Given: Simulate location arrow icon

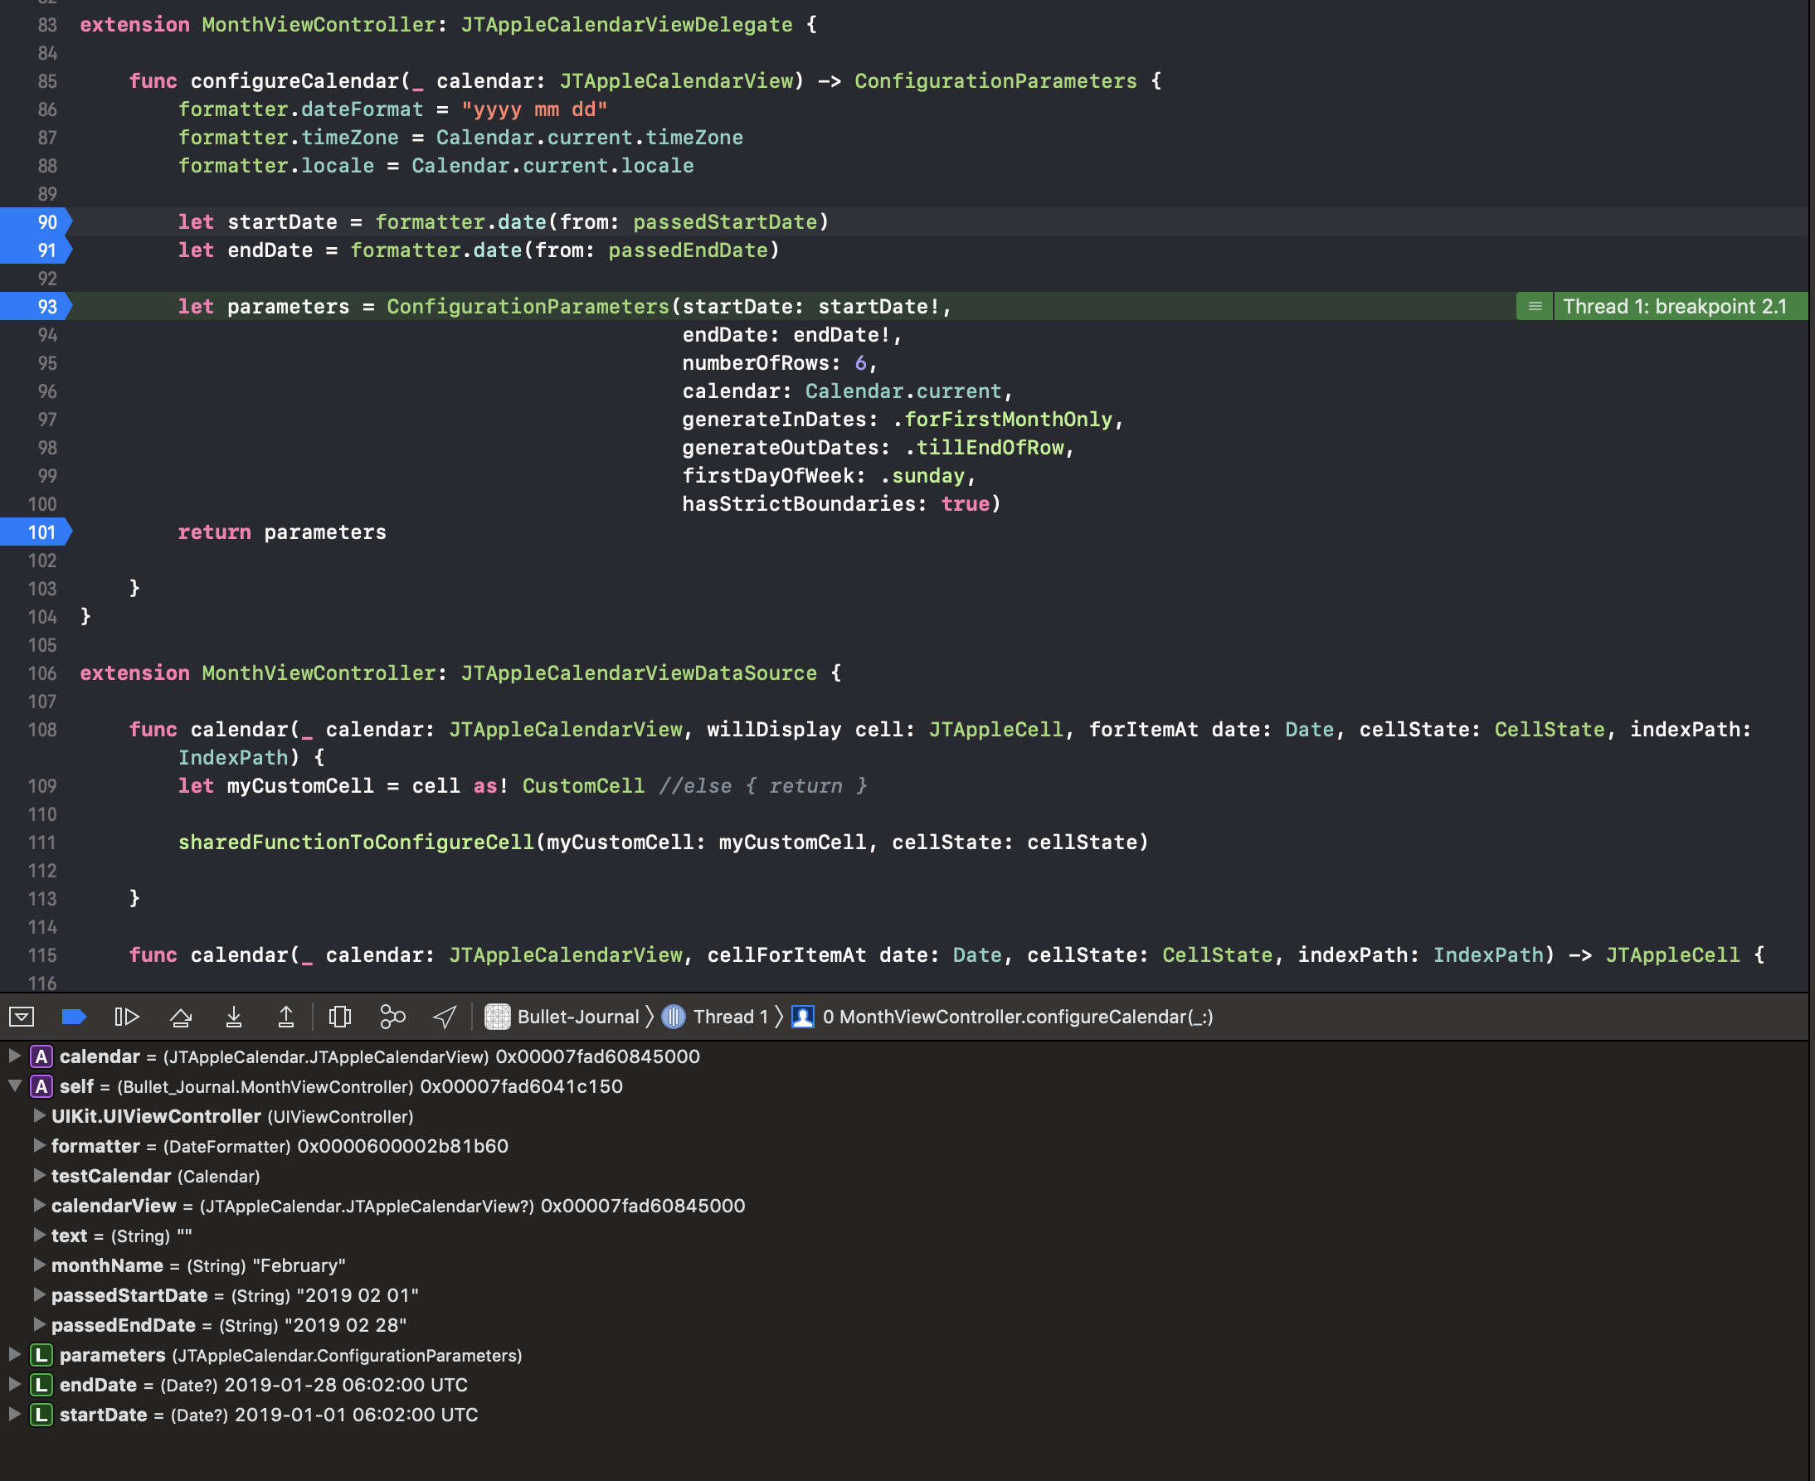Looking at the screenshot, I should click(445, 1016).
